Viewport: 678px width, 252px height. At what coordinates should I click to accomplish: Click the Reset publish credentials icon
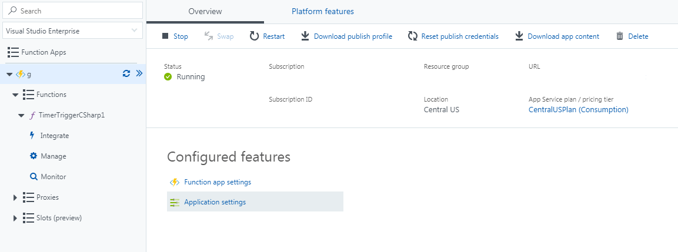(413, 36)
